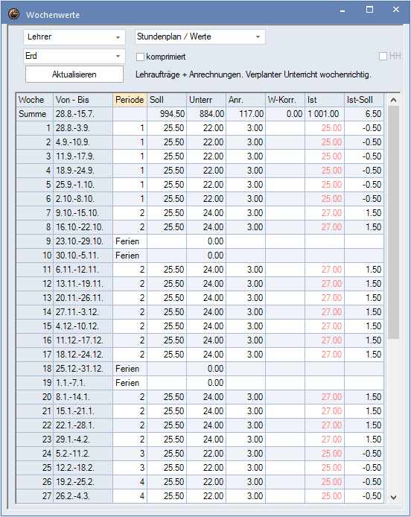Minimize the Wochenwerte window

[342, 10]
